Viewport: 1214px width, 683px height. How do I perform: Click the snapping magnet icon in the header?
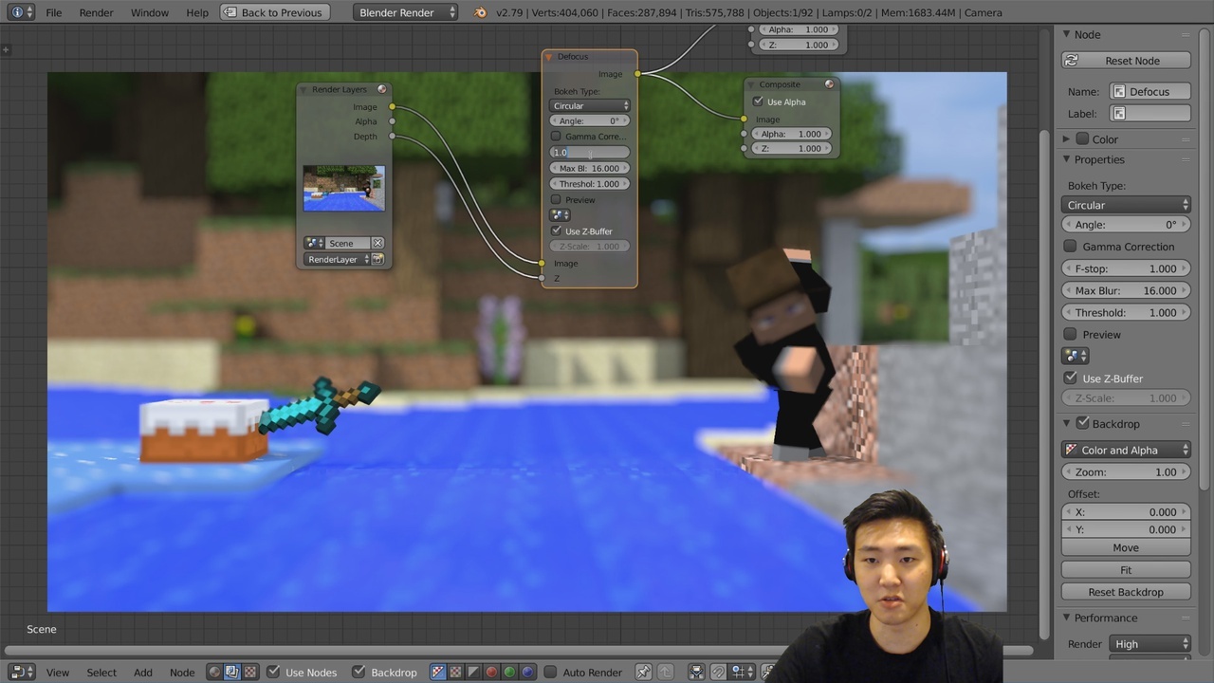[716, 672]
